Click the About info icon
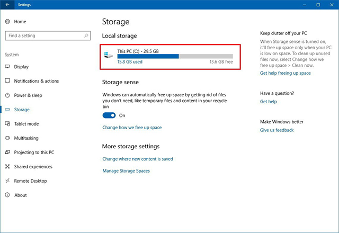The height and width of the screenshot is (233, 339). tap(7, 195)
